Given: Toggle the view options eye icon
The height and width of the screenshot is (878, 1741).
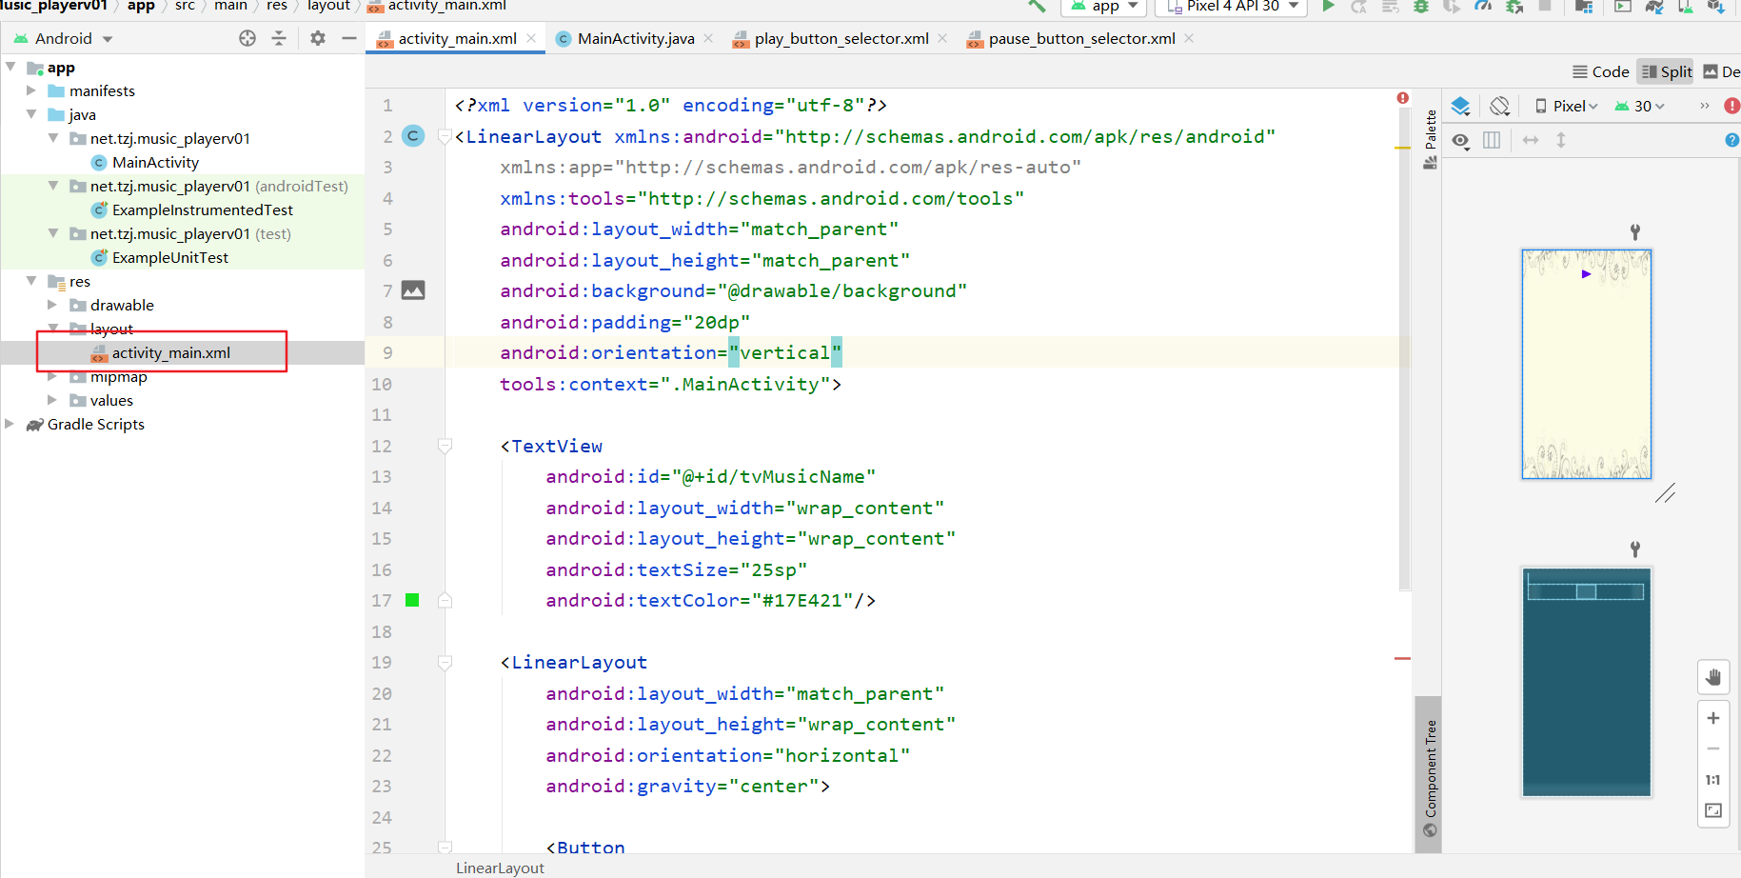Looking at the screenshot, I should (x=1461, y=141).
